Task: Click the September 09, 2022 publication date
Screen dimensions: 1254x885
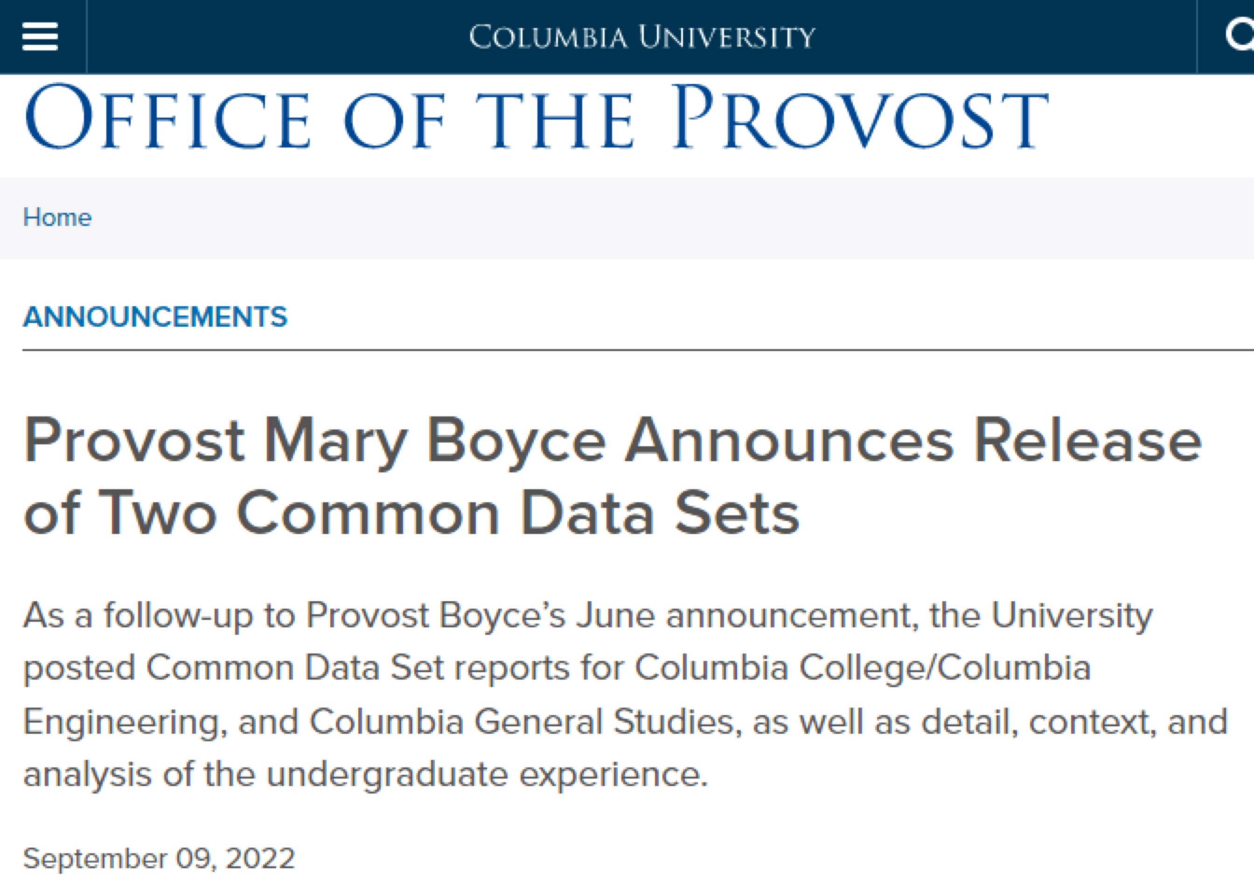Action: pos(159,857)
